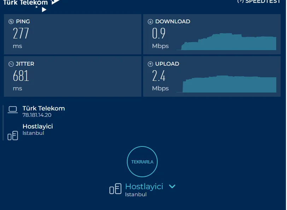
Task: Click the download value 0.9
Action: [159, 34]
